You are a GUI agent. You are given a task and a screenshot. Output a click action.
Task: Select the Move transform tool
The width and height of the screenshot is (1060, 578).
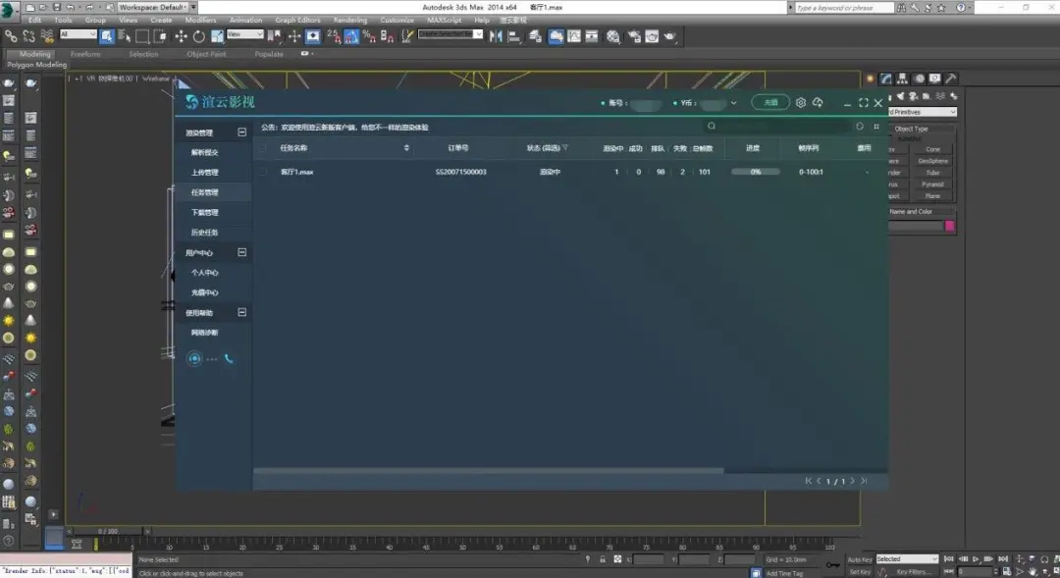pyautogui.click(x=181, y=36)
